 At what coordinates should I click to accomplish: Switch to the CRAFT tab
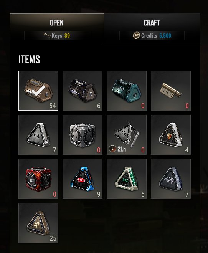point(152,29)
